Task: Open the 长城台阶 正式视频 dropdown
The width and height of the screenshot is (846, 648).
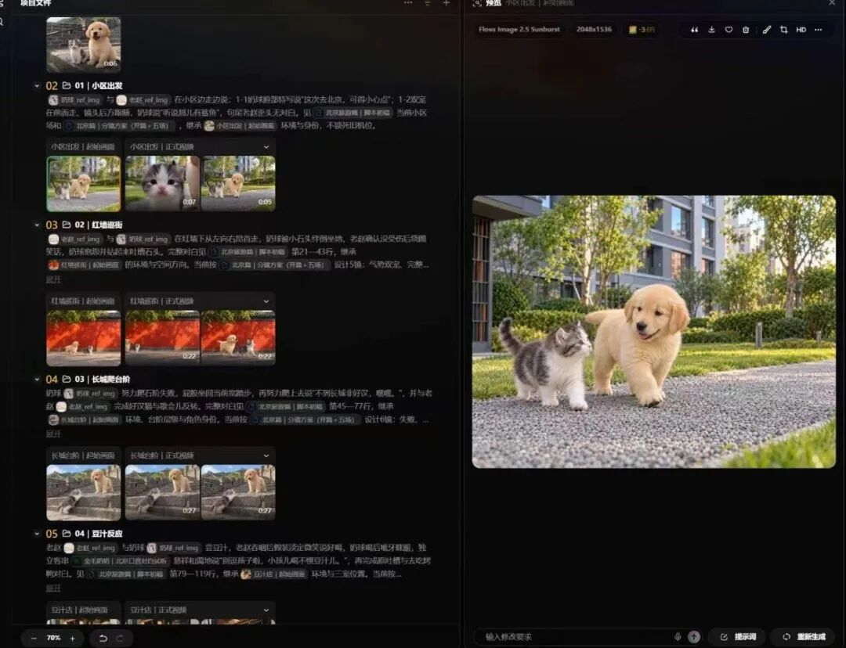Action: 266,455
